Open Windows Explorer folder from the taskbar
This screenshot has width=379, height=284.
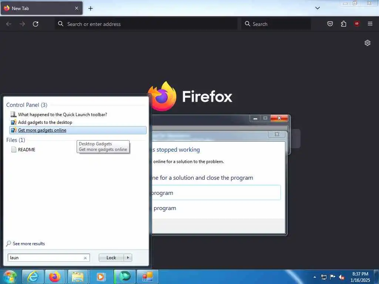click(78, 277)
